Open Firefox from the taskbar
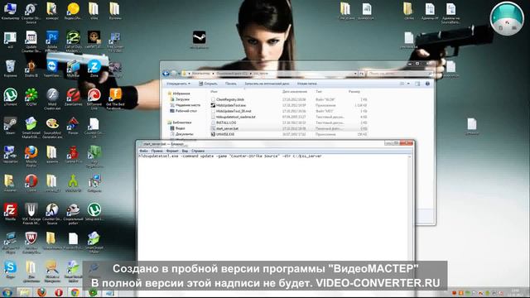This screenshot has height=298, width=530. (42, 292)
